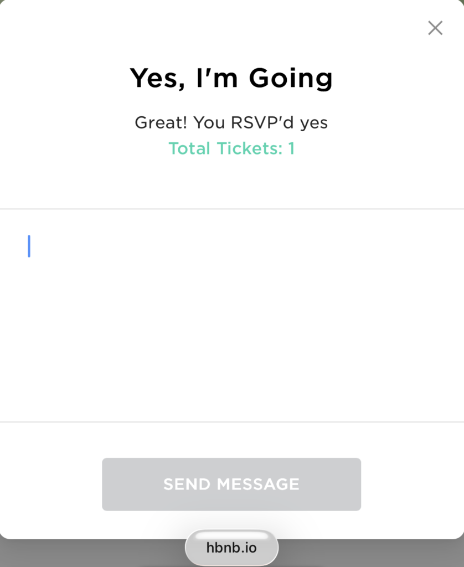Click the center of the message compose area
The image size is (464, 567).
pos(231,316)
